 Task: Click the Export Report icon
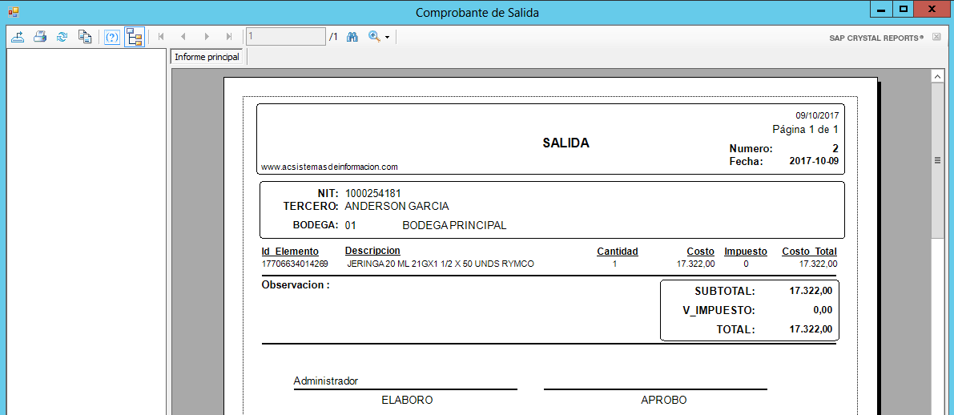[18, 37]
